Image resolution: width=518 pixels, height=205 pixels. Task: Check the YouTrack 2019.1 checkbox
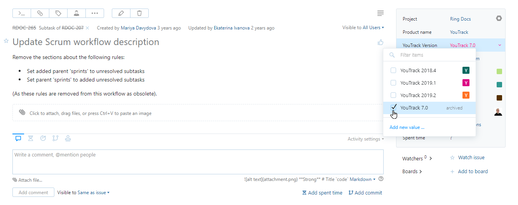coord(393,83)
